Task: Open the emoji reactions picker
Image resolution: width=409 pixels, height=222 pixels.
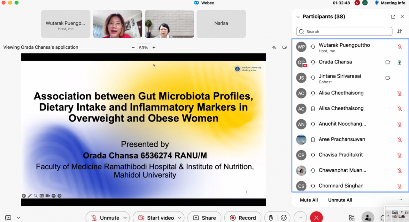Action: [x=284, y=218]
